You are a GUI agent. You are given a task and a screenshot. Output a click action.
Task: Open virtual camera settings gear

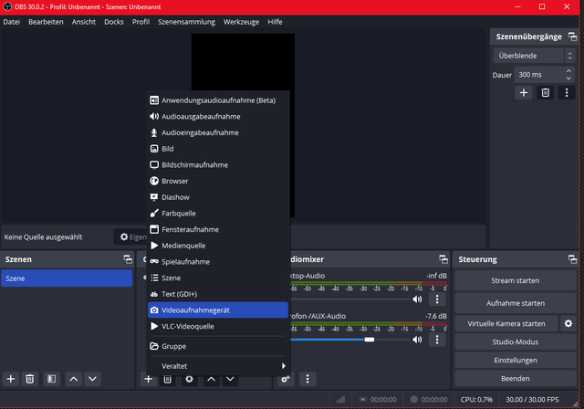coord(568,323)
